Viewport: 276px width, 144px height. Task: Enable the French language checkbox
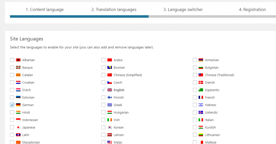coord(195,98)
